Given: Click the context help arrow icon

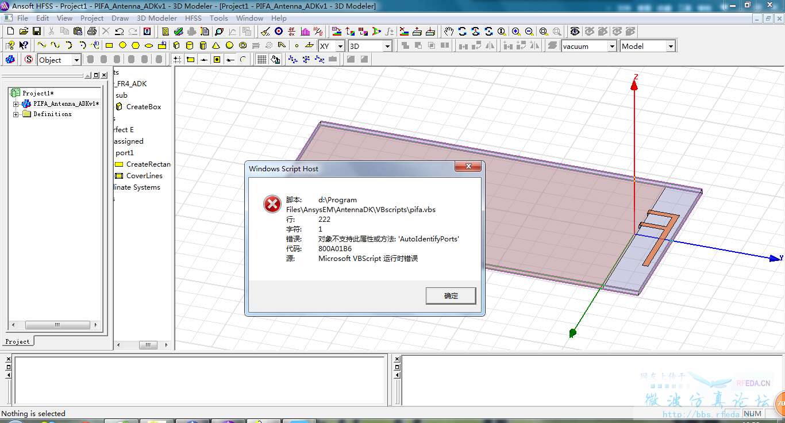Looking at the screenshot, I should click(24, 45).
